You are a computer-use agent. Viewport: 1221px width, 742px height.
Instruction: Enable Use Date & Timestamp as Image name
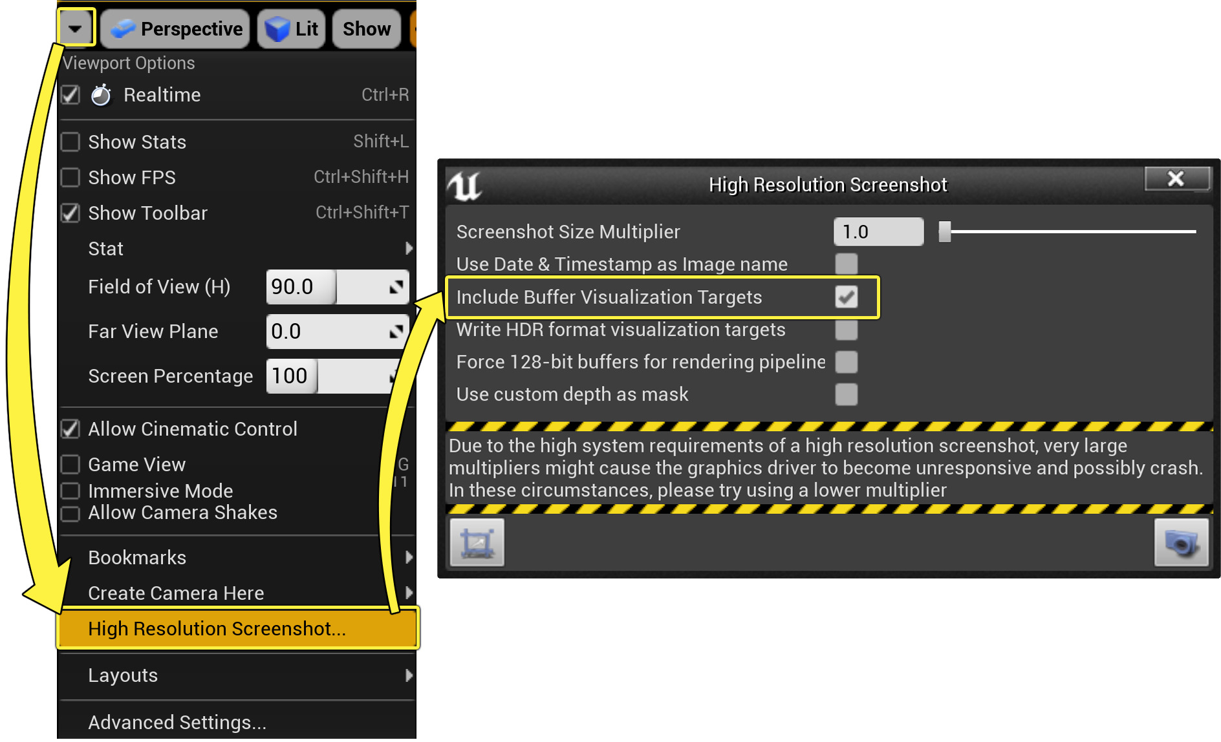[846, 264]
